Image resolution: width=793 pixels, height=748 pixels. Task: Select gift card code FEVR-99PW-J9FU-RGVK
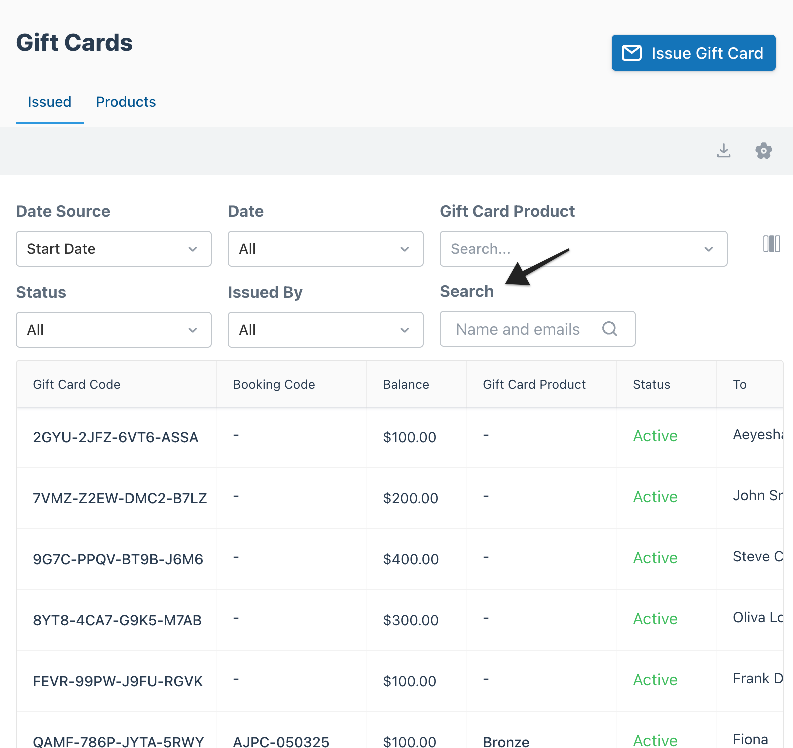118,681
